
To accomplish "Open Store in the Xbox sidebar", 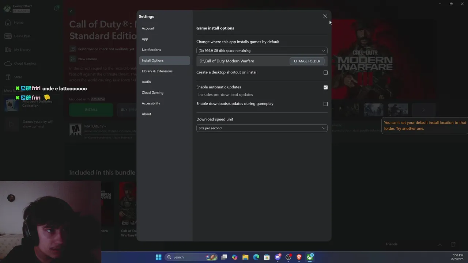I will tap(14, 77).
